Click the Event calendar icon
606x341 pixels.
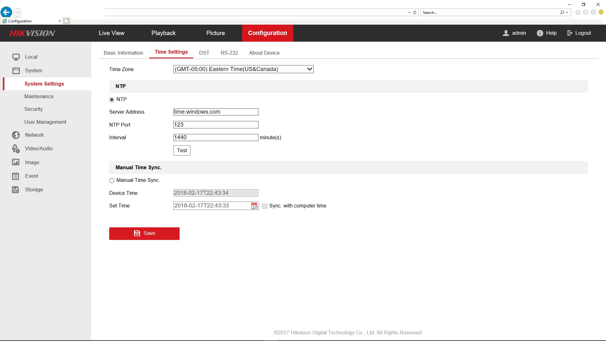pyautogui.click(x=16, y=176)
